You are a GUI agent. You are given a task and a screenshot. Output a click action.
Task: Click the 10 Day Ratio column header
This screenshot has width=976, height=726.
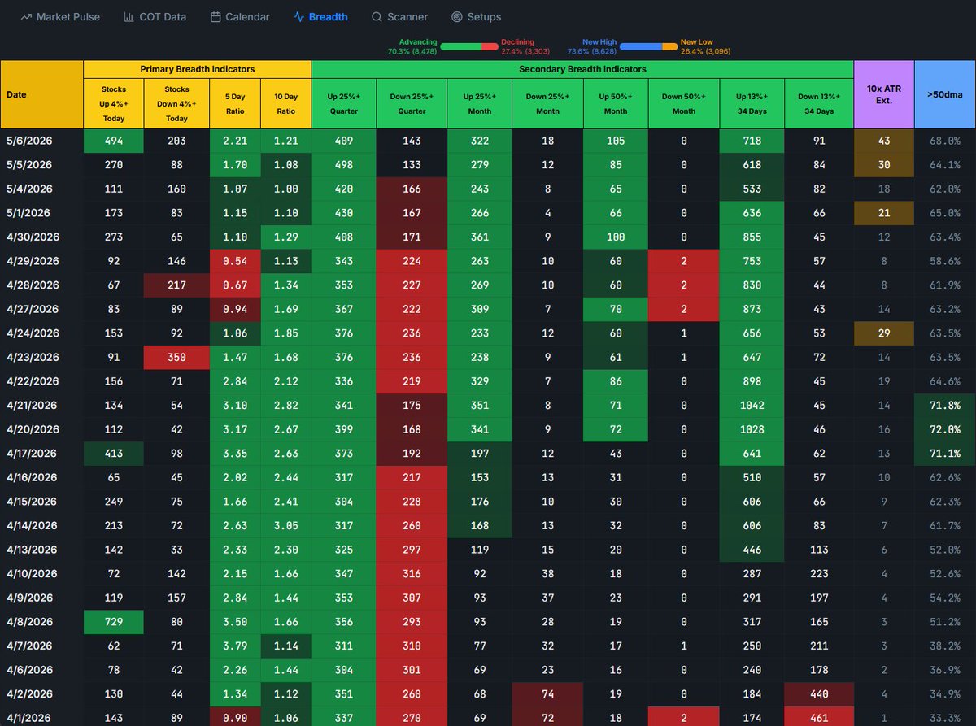coord(286,103)
